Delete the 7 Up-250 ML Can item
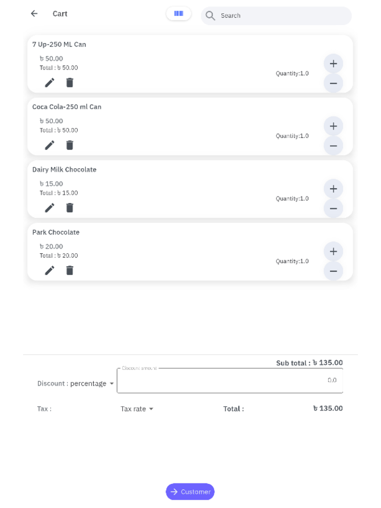 pos(70,83)
